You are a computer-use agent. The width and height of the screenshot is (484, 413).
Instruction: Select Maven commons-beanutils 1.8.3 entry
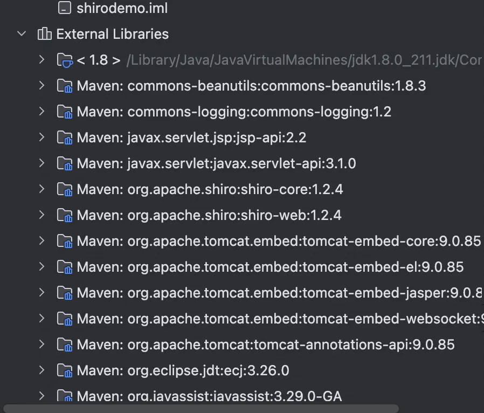[x=251, y=86]
